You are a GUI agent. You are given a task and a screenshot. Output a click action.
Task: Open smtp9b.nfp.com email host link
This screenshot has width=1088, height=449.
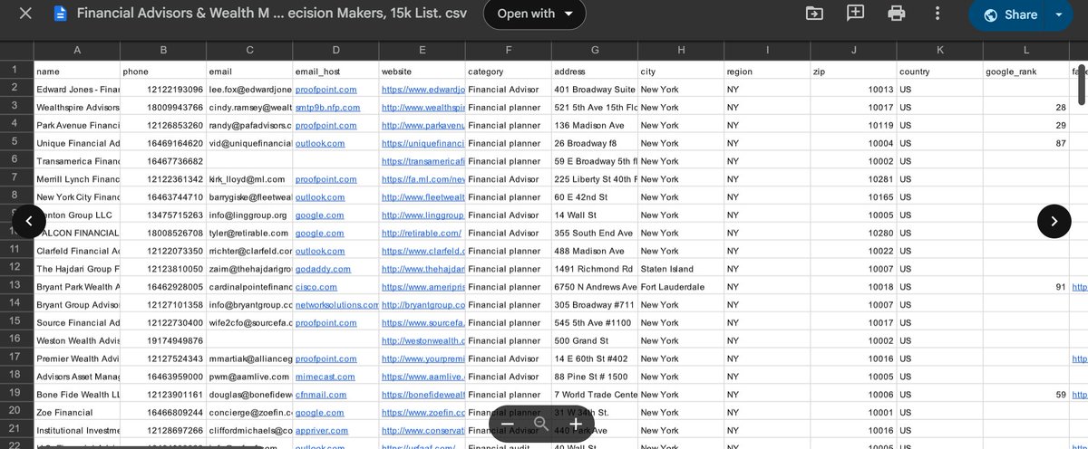click(x=327, y=108)
